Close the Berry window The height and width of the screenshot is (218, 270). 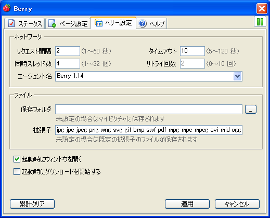(x=262, y=8)
